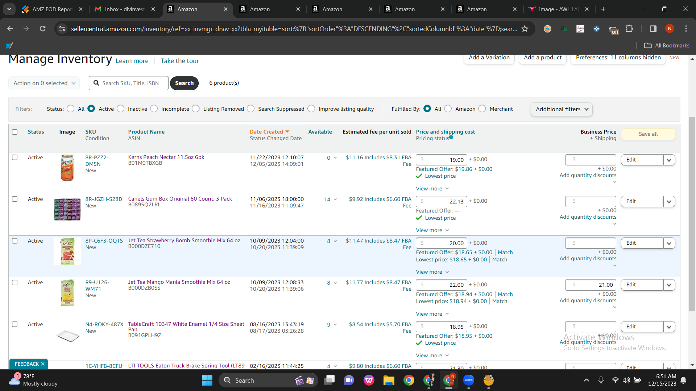Open the Take the tour link
This screenshot has height=391, width=696.
pos(180,61)
